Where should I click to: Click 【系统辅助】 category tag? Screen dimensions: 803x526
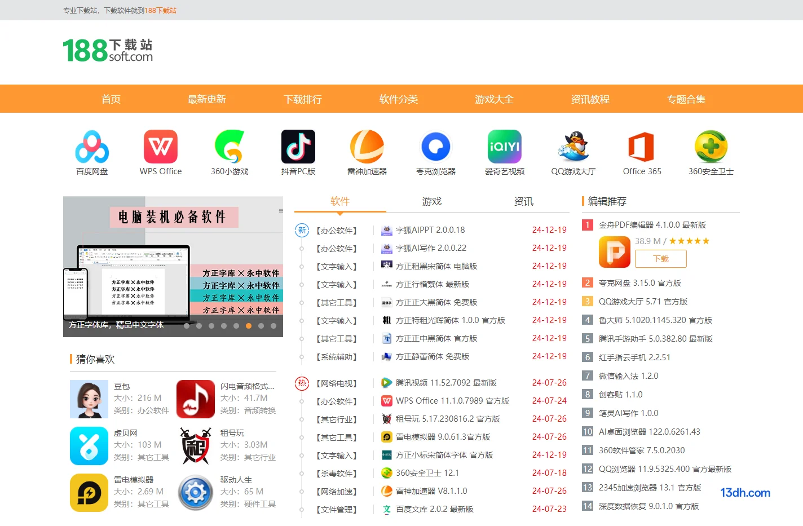(337, 357)
